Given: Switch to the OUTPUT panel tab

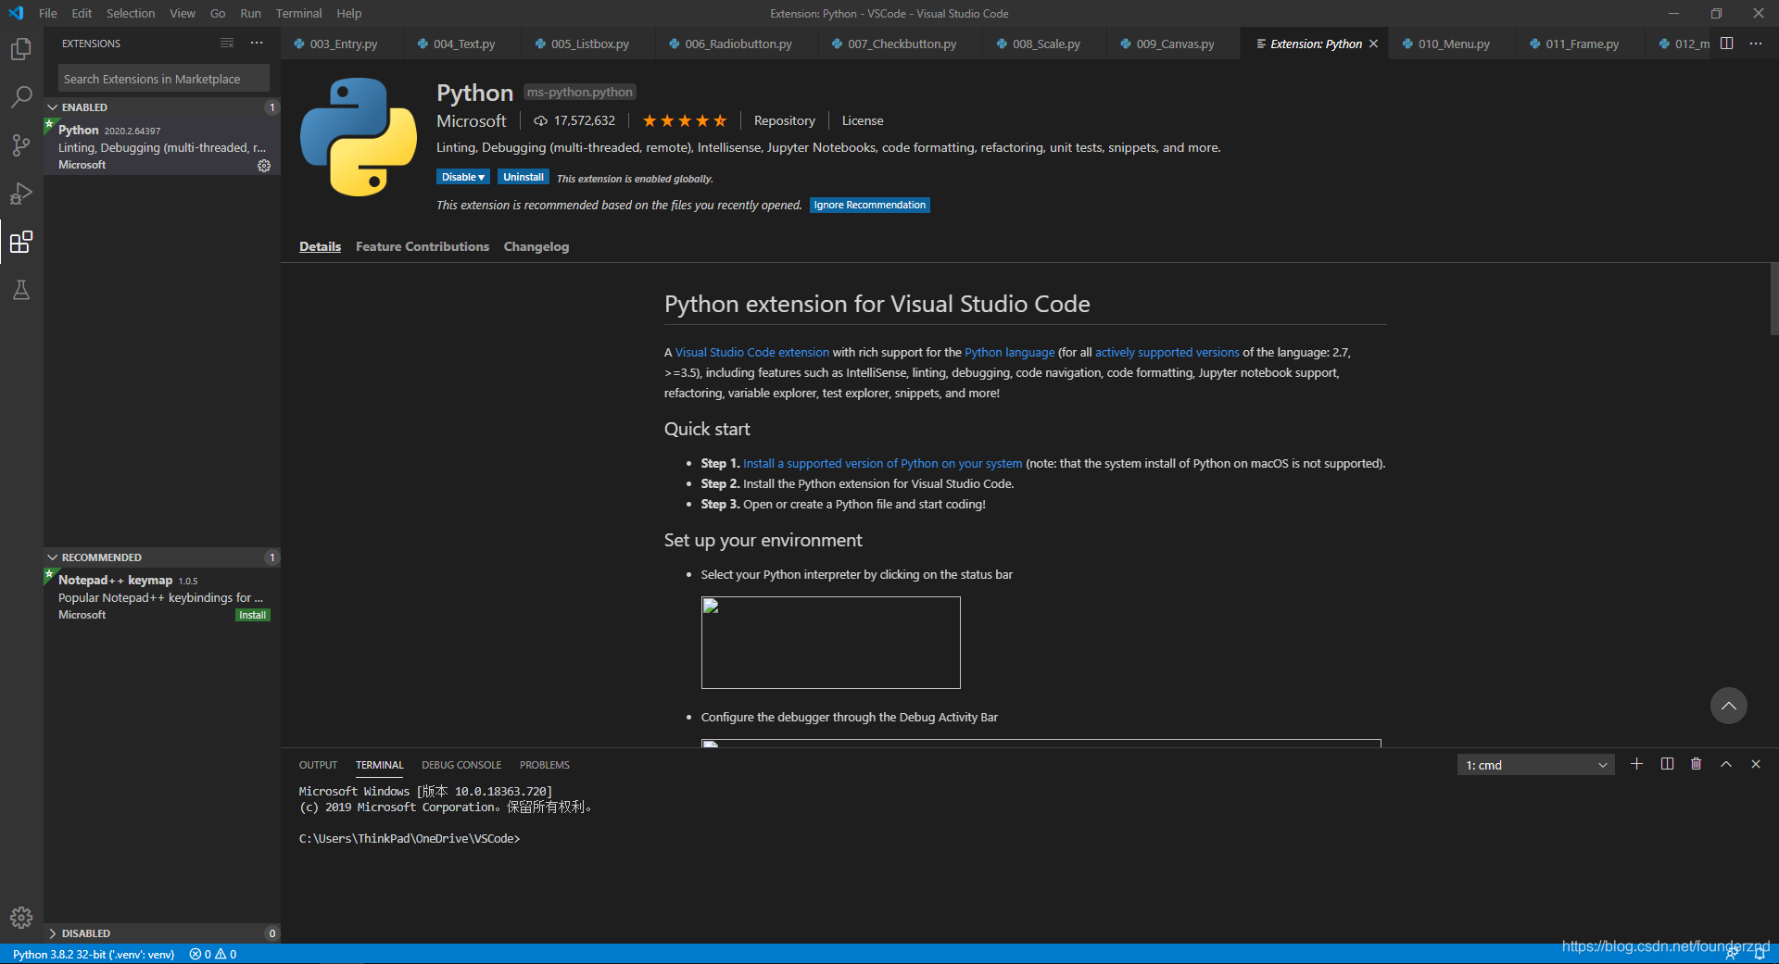Looking at the screenshot, I should coord(318,765).
